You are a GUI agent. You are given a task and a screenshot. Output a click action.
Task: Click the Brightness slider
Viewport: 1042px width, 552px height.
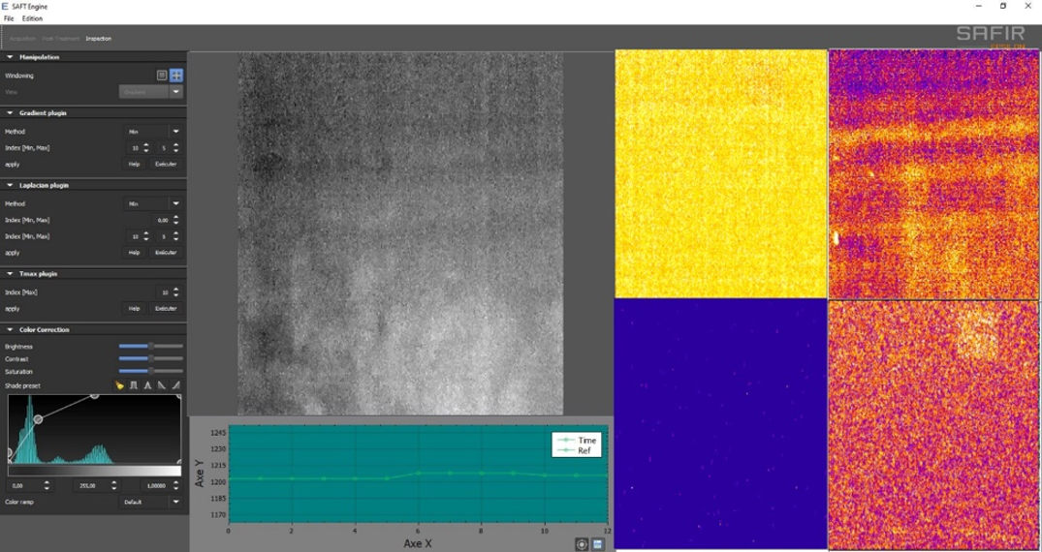150,346
